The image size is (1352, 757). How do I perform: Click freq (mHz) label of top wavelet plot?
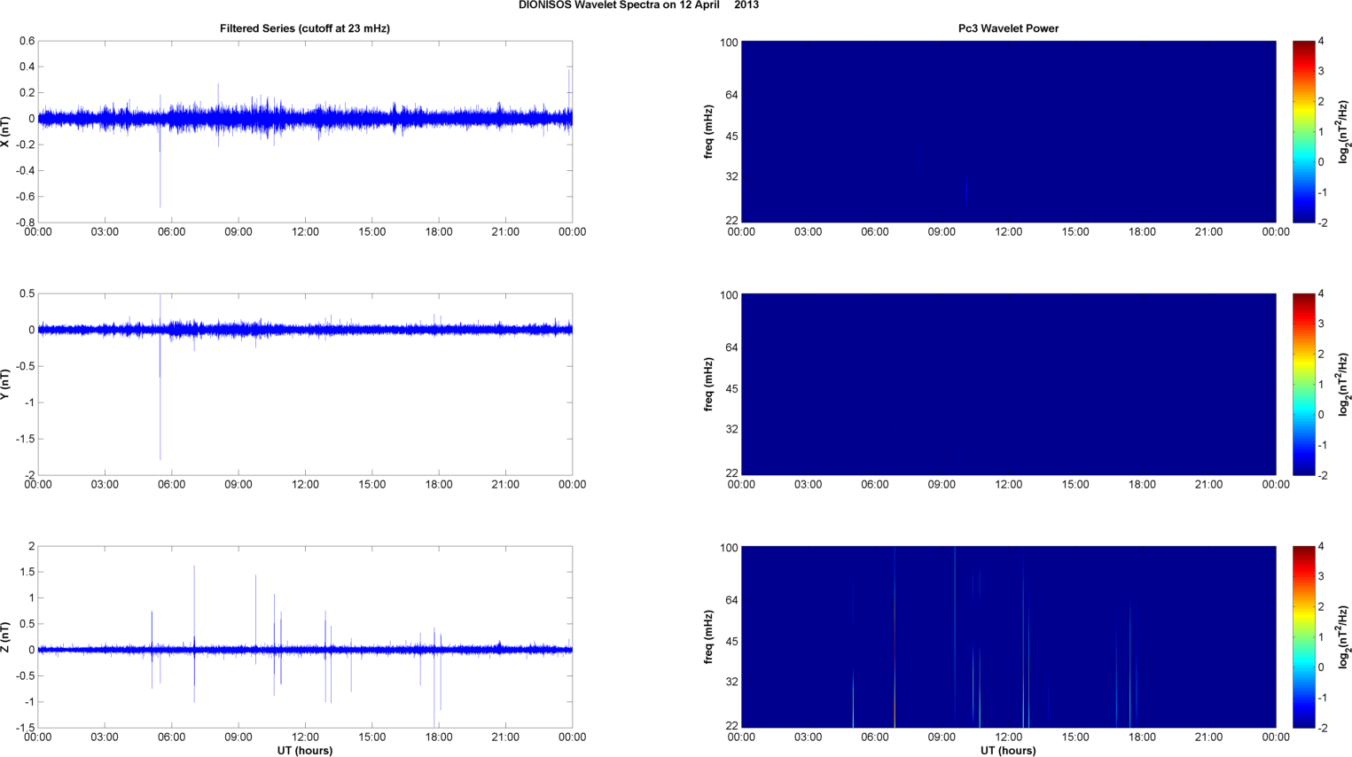[709, 131]
